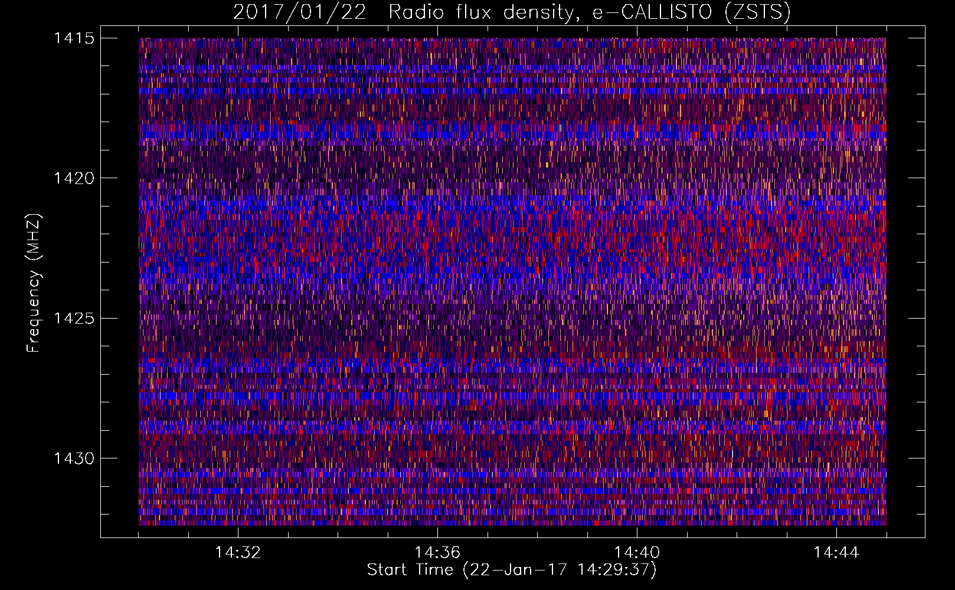Select the 1430 frequency axis label
This screenshot has width=955, height=590.
point(74,458)
